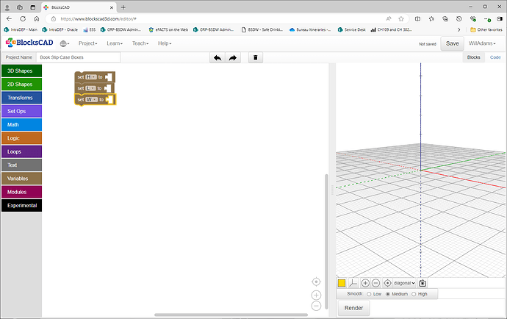Screen dimensions: 507x319
Task: Click the workspace horizontal scrollbar
Action: [231, 315]
